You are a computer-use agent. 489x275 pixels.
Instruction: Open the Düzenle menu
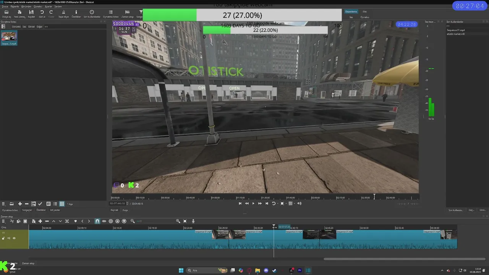tap(15, 6)
